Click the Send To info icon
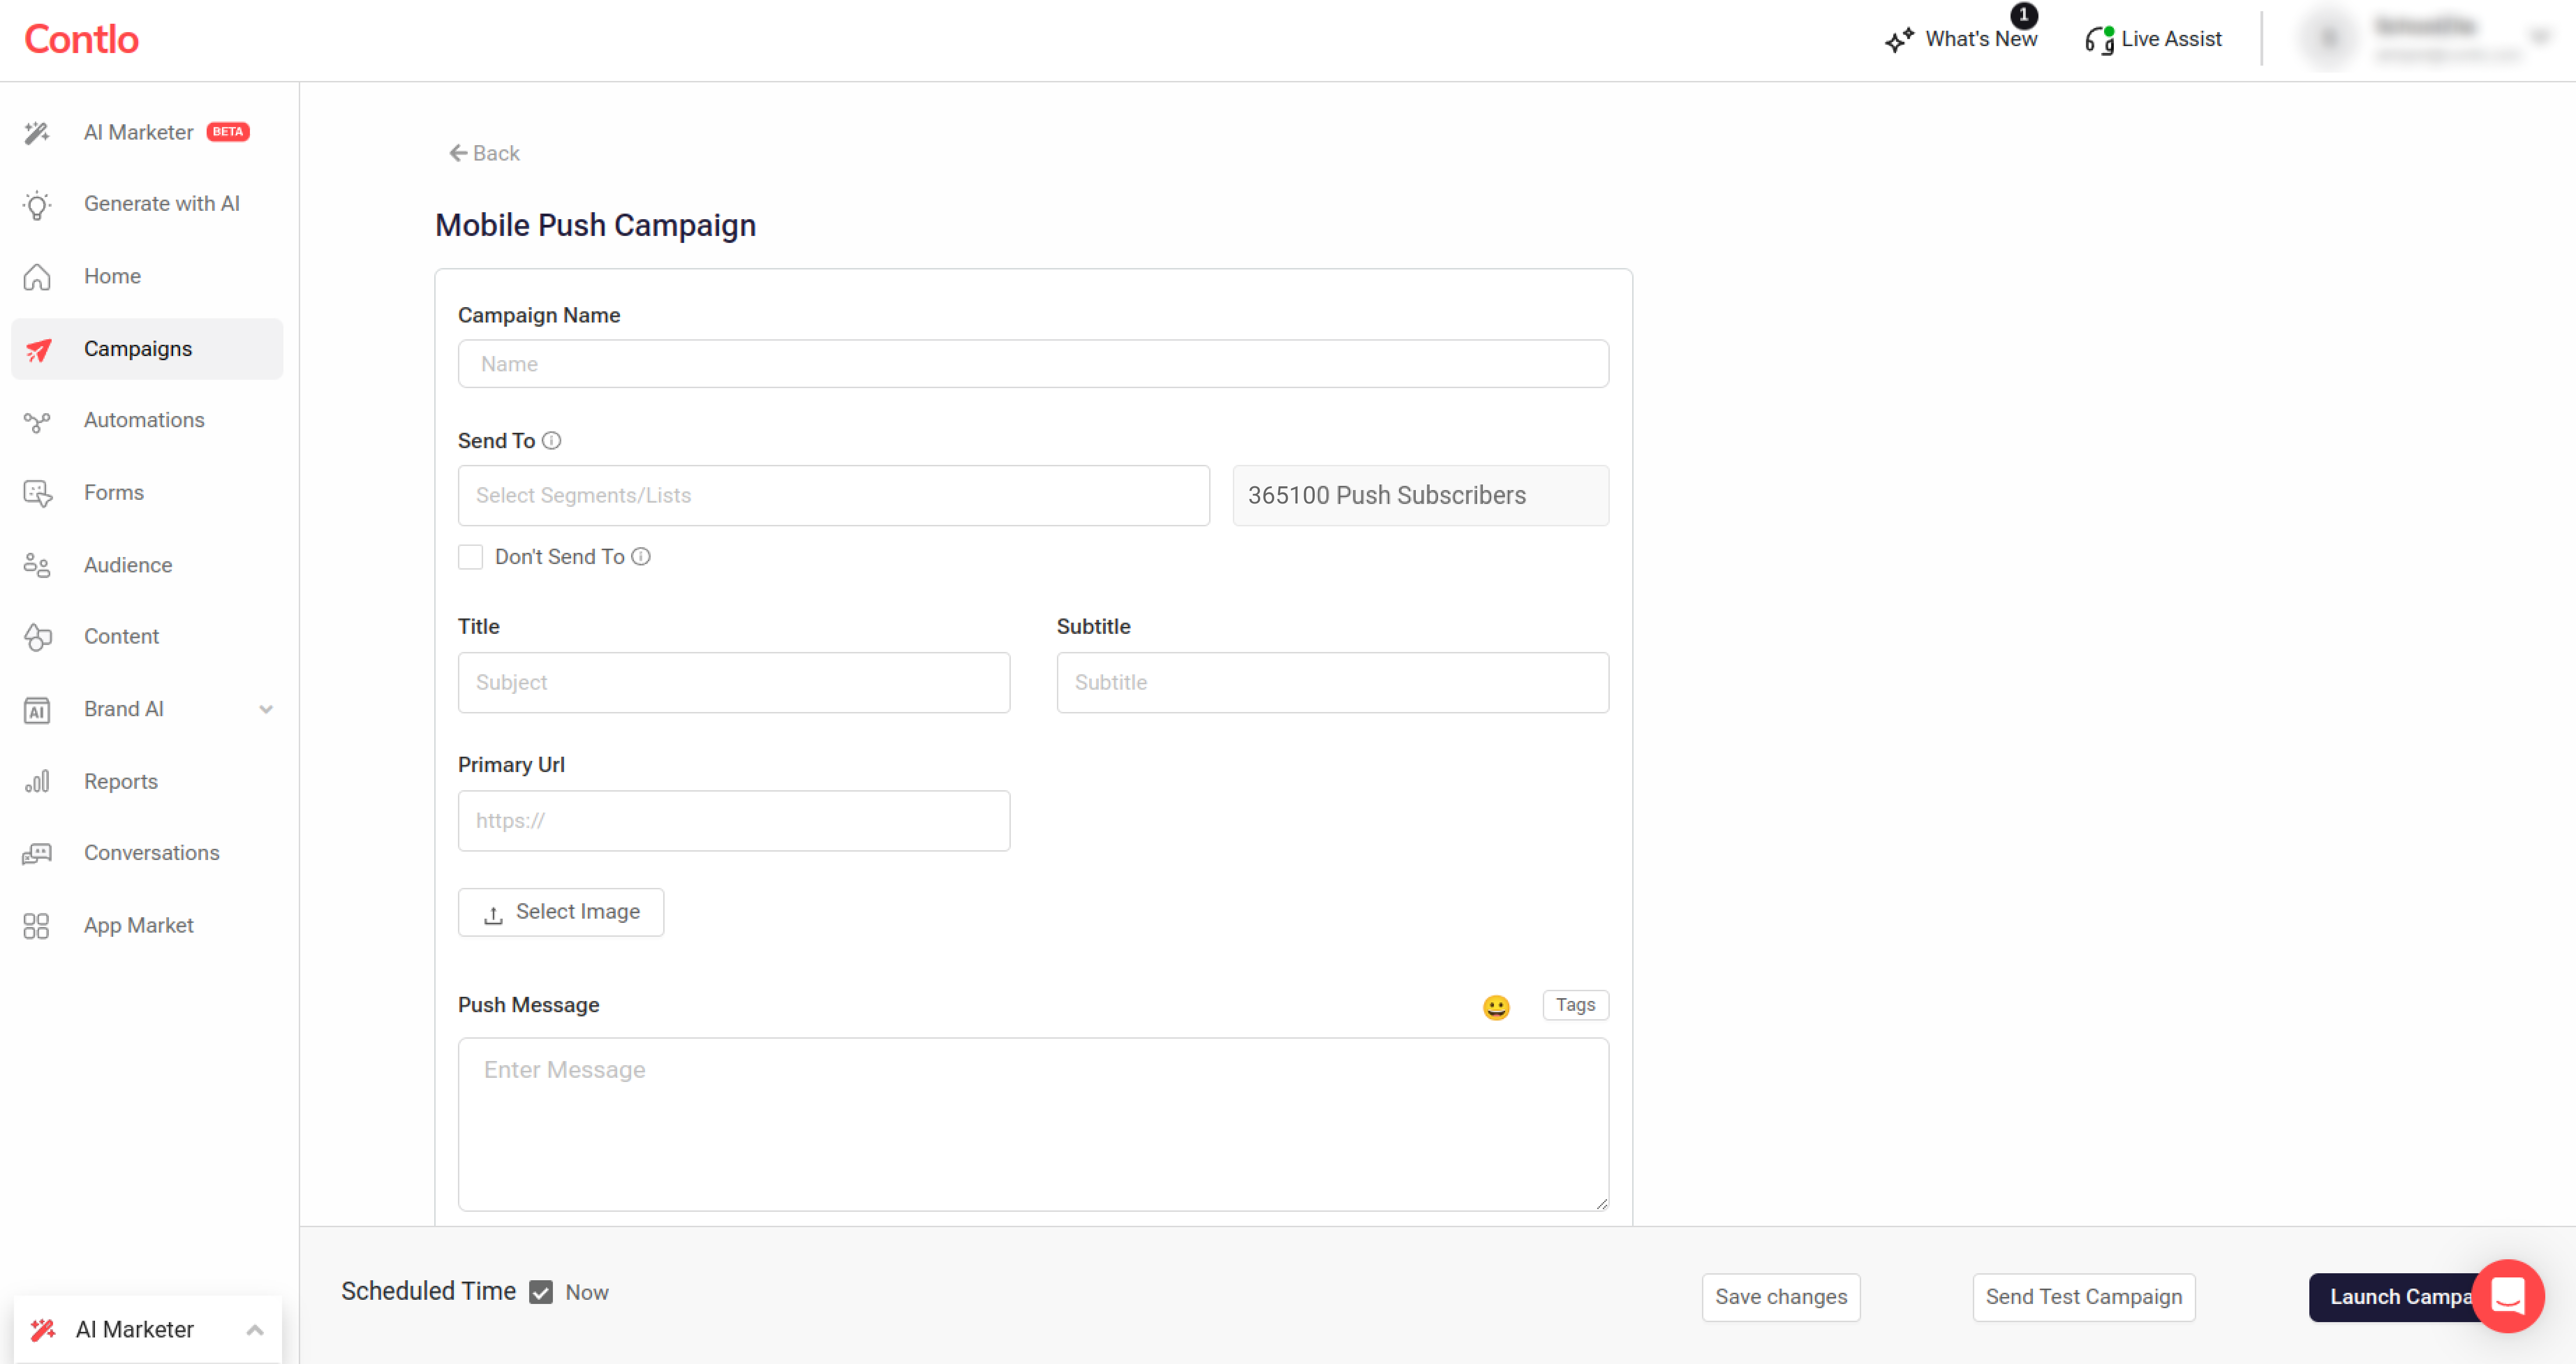Screen dimensions: 2576x1364 point(551,441)
